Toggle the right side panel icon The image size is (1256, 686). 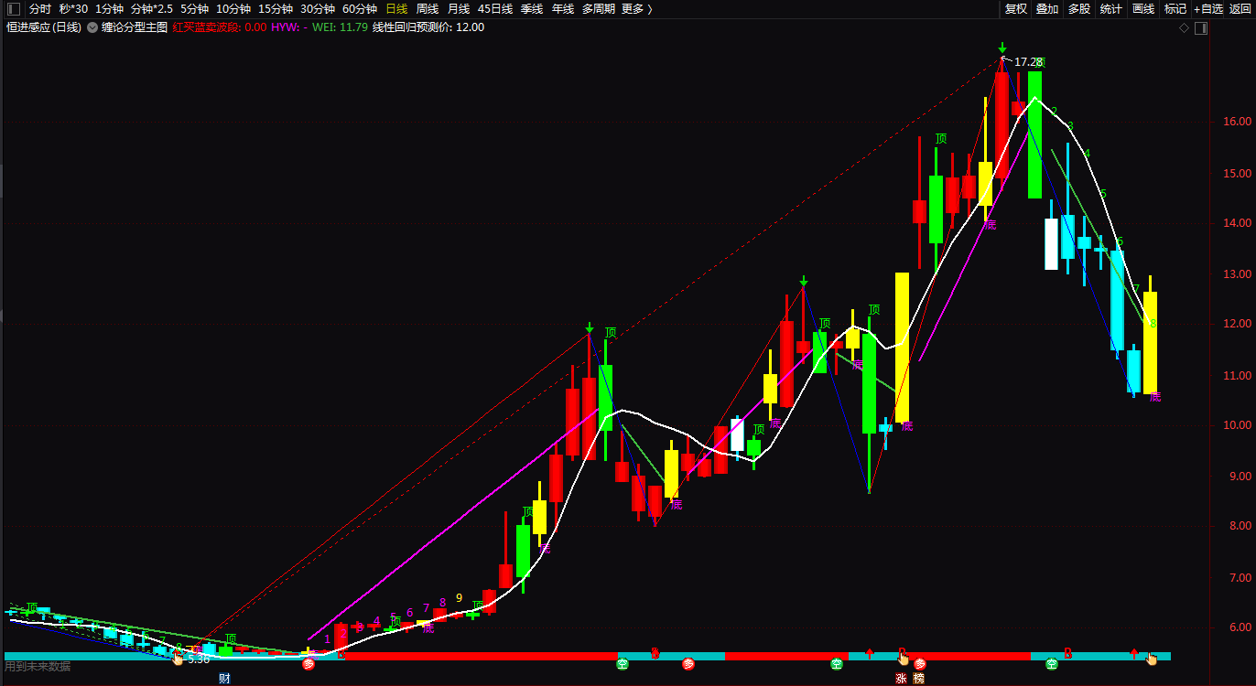pos(1202,27)
